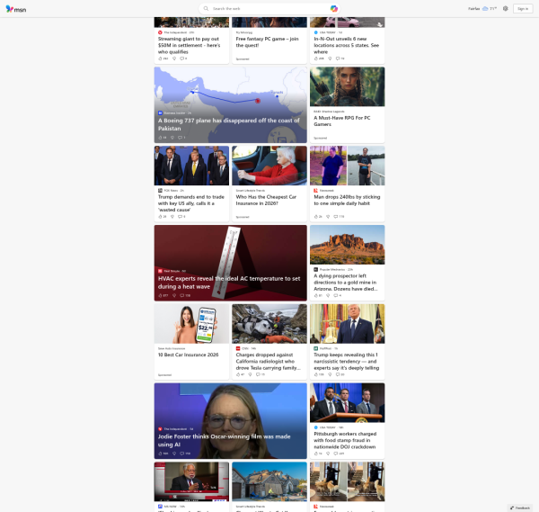539x512 pixels.
Task: Like the In-N-Out new locations story
Action: (x=316, y=58)
